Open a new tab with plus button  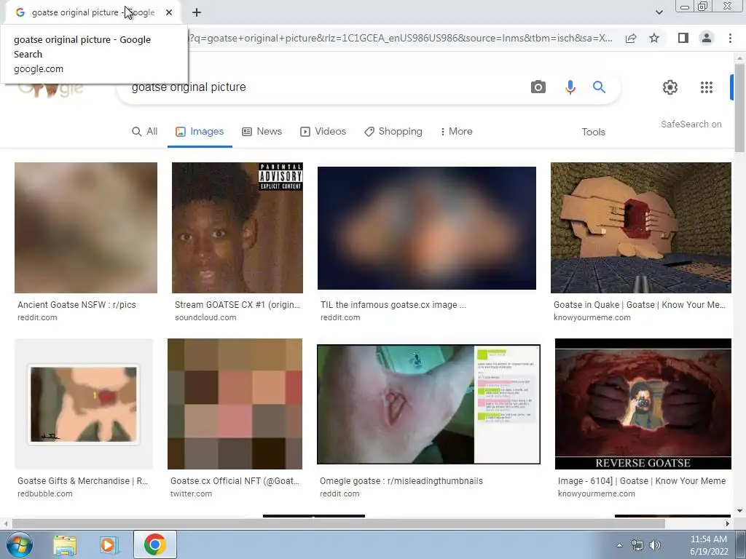[x=197, y=12]
